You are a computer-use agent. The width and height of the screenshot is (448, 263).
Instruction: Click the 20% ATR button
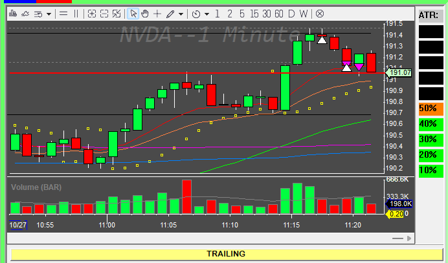pyautogui.click(x=431, y=155)
